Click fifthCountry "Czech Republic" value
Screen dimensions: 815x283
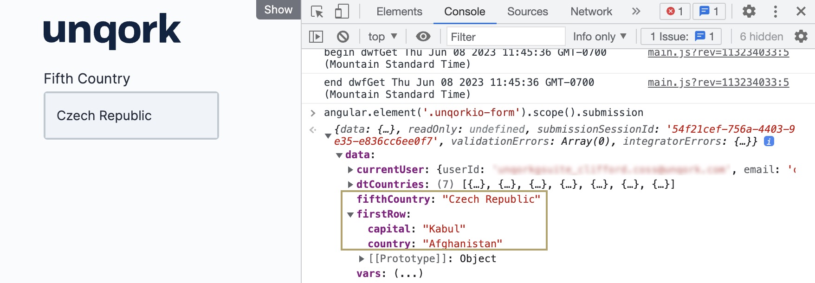pyautogui.click(x=492, y=199)
